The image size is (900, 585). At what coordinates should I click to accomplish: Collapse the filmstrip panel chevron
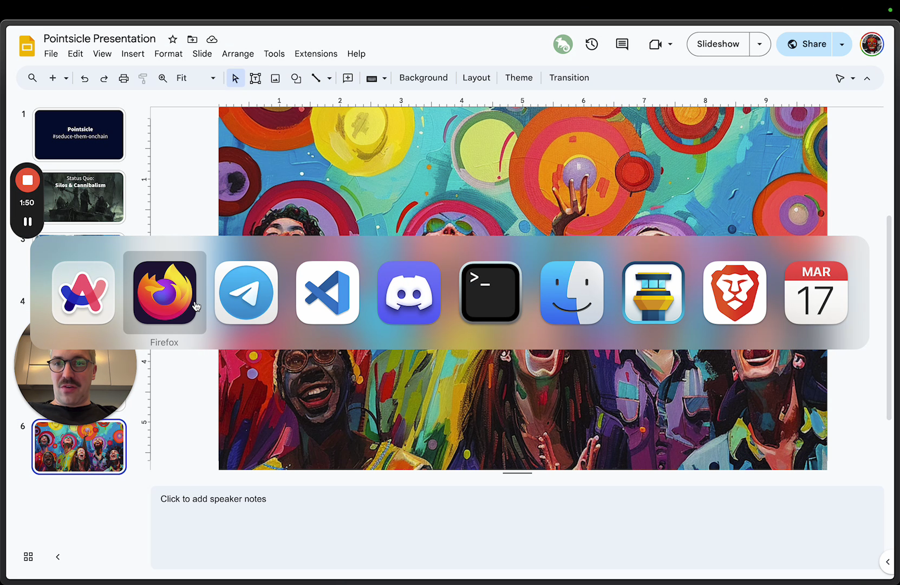coord(58,557)
